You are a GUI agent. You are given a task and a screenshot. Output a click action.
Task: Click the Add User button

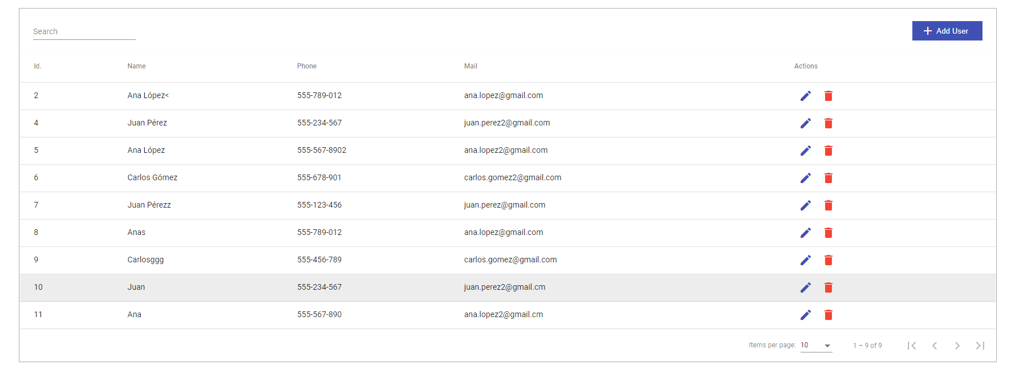tap(947, 31)
